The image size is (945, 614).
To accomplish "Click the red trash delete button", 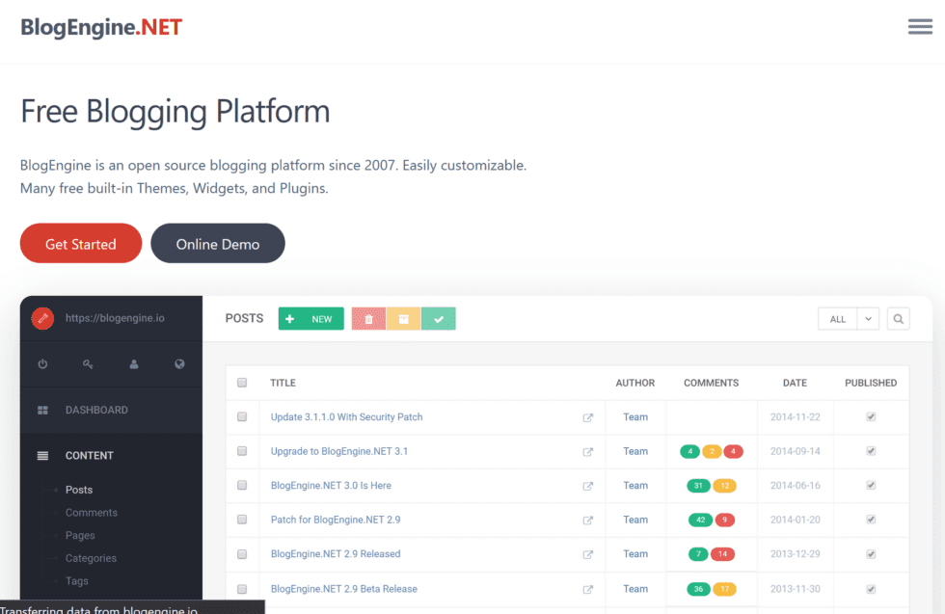I will [368, 319].
